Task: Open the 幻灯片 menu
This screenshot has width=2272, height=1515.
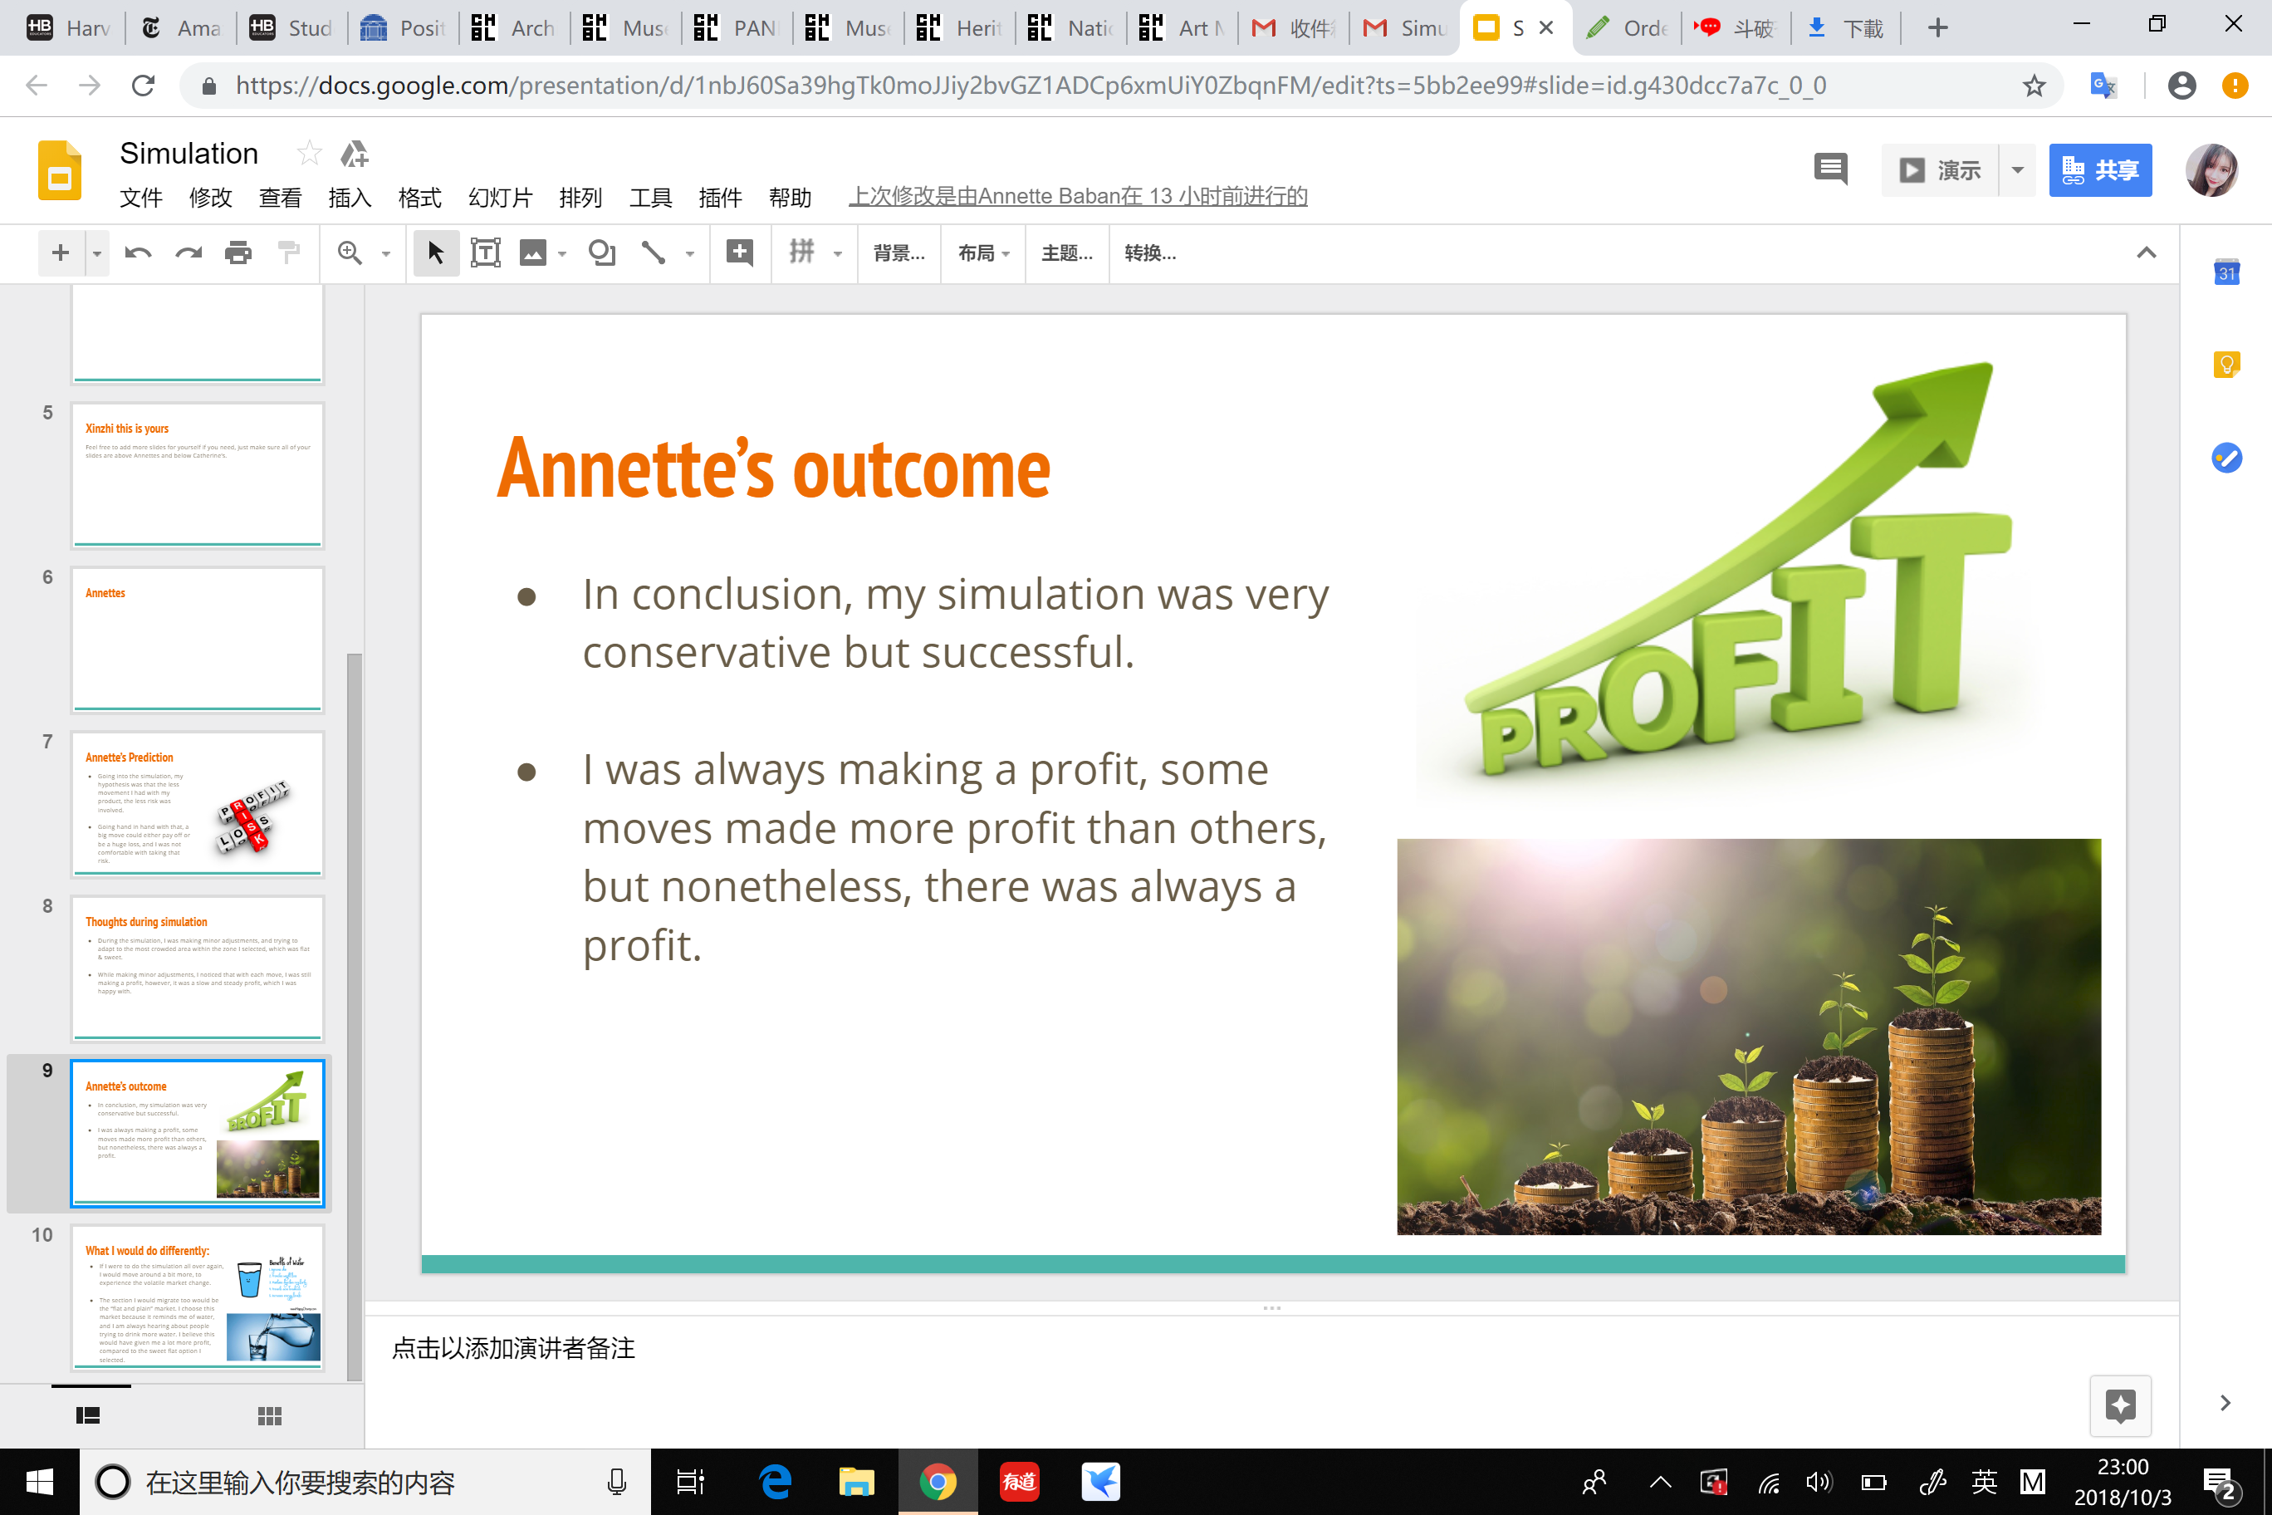Action: tap(501, 197)
